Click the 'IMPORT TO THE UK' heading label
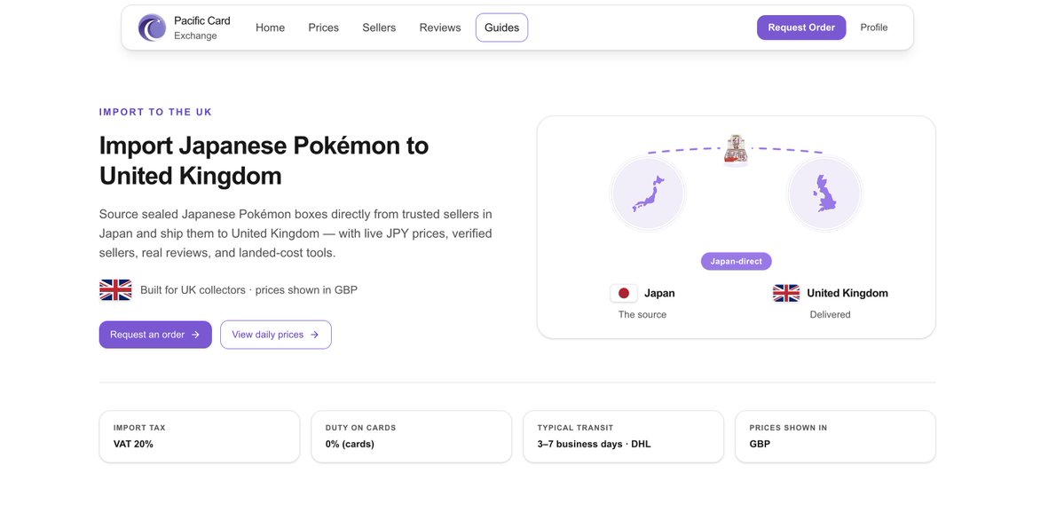 (x=155, y=112)
